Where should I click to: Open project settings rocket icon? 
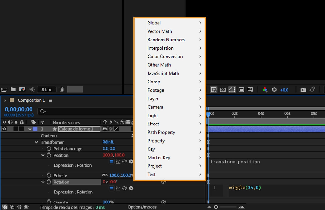pyautogui.click(x=32, y=89)
